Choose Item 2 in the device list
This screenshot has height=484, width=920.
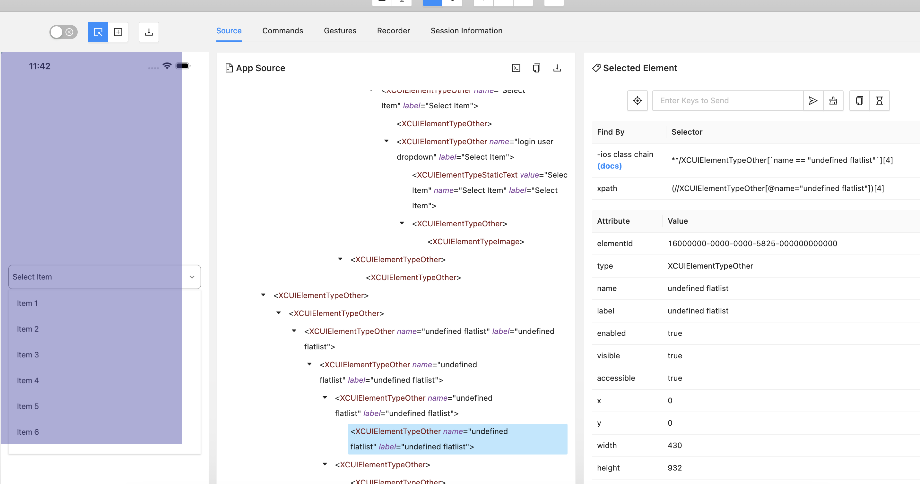tap(28, 329)
